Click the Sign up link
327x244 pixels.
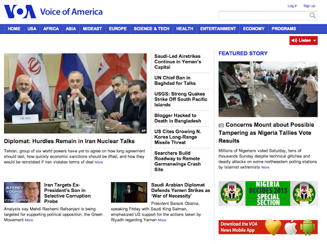tap(309, 6)
